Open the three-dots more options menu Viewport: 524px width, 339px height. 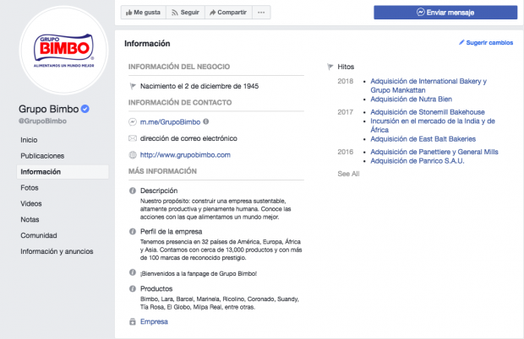(x=261, y=13)
